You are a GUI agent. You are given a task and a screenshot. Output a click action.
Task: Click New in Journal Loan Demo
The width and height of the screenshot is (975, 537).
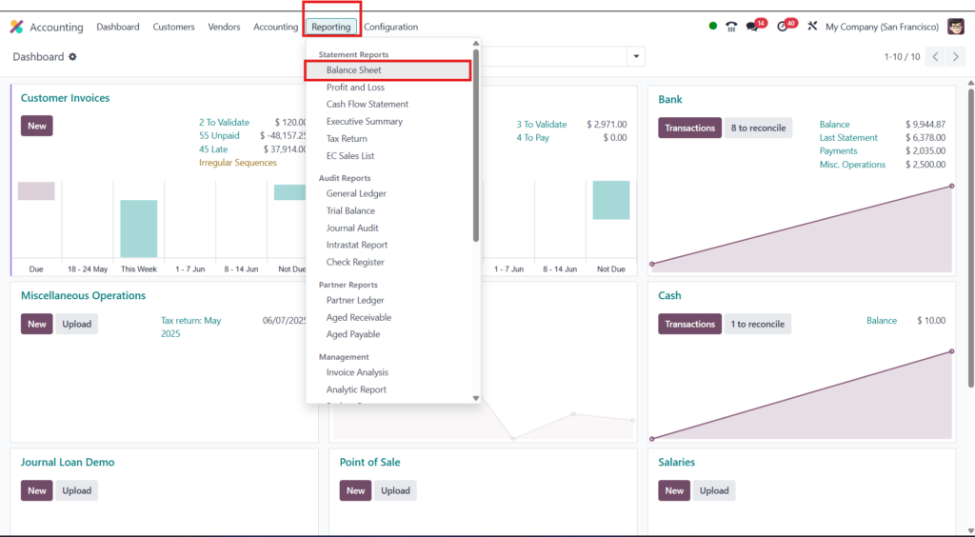pyautogui.click(x=37, y=490)
